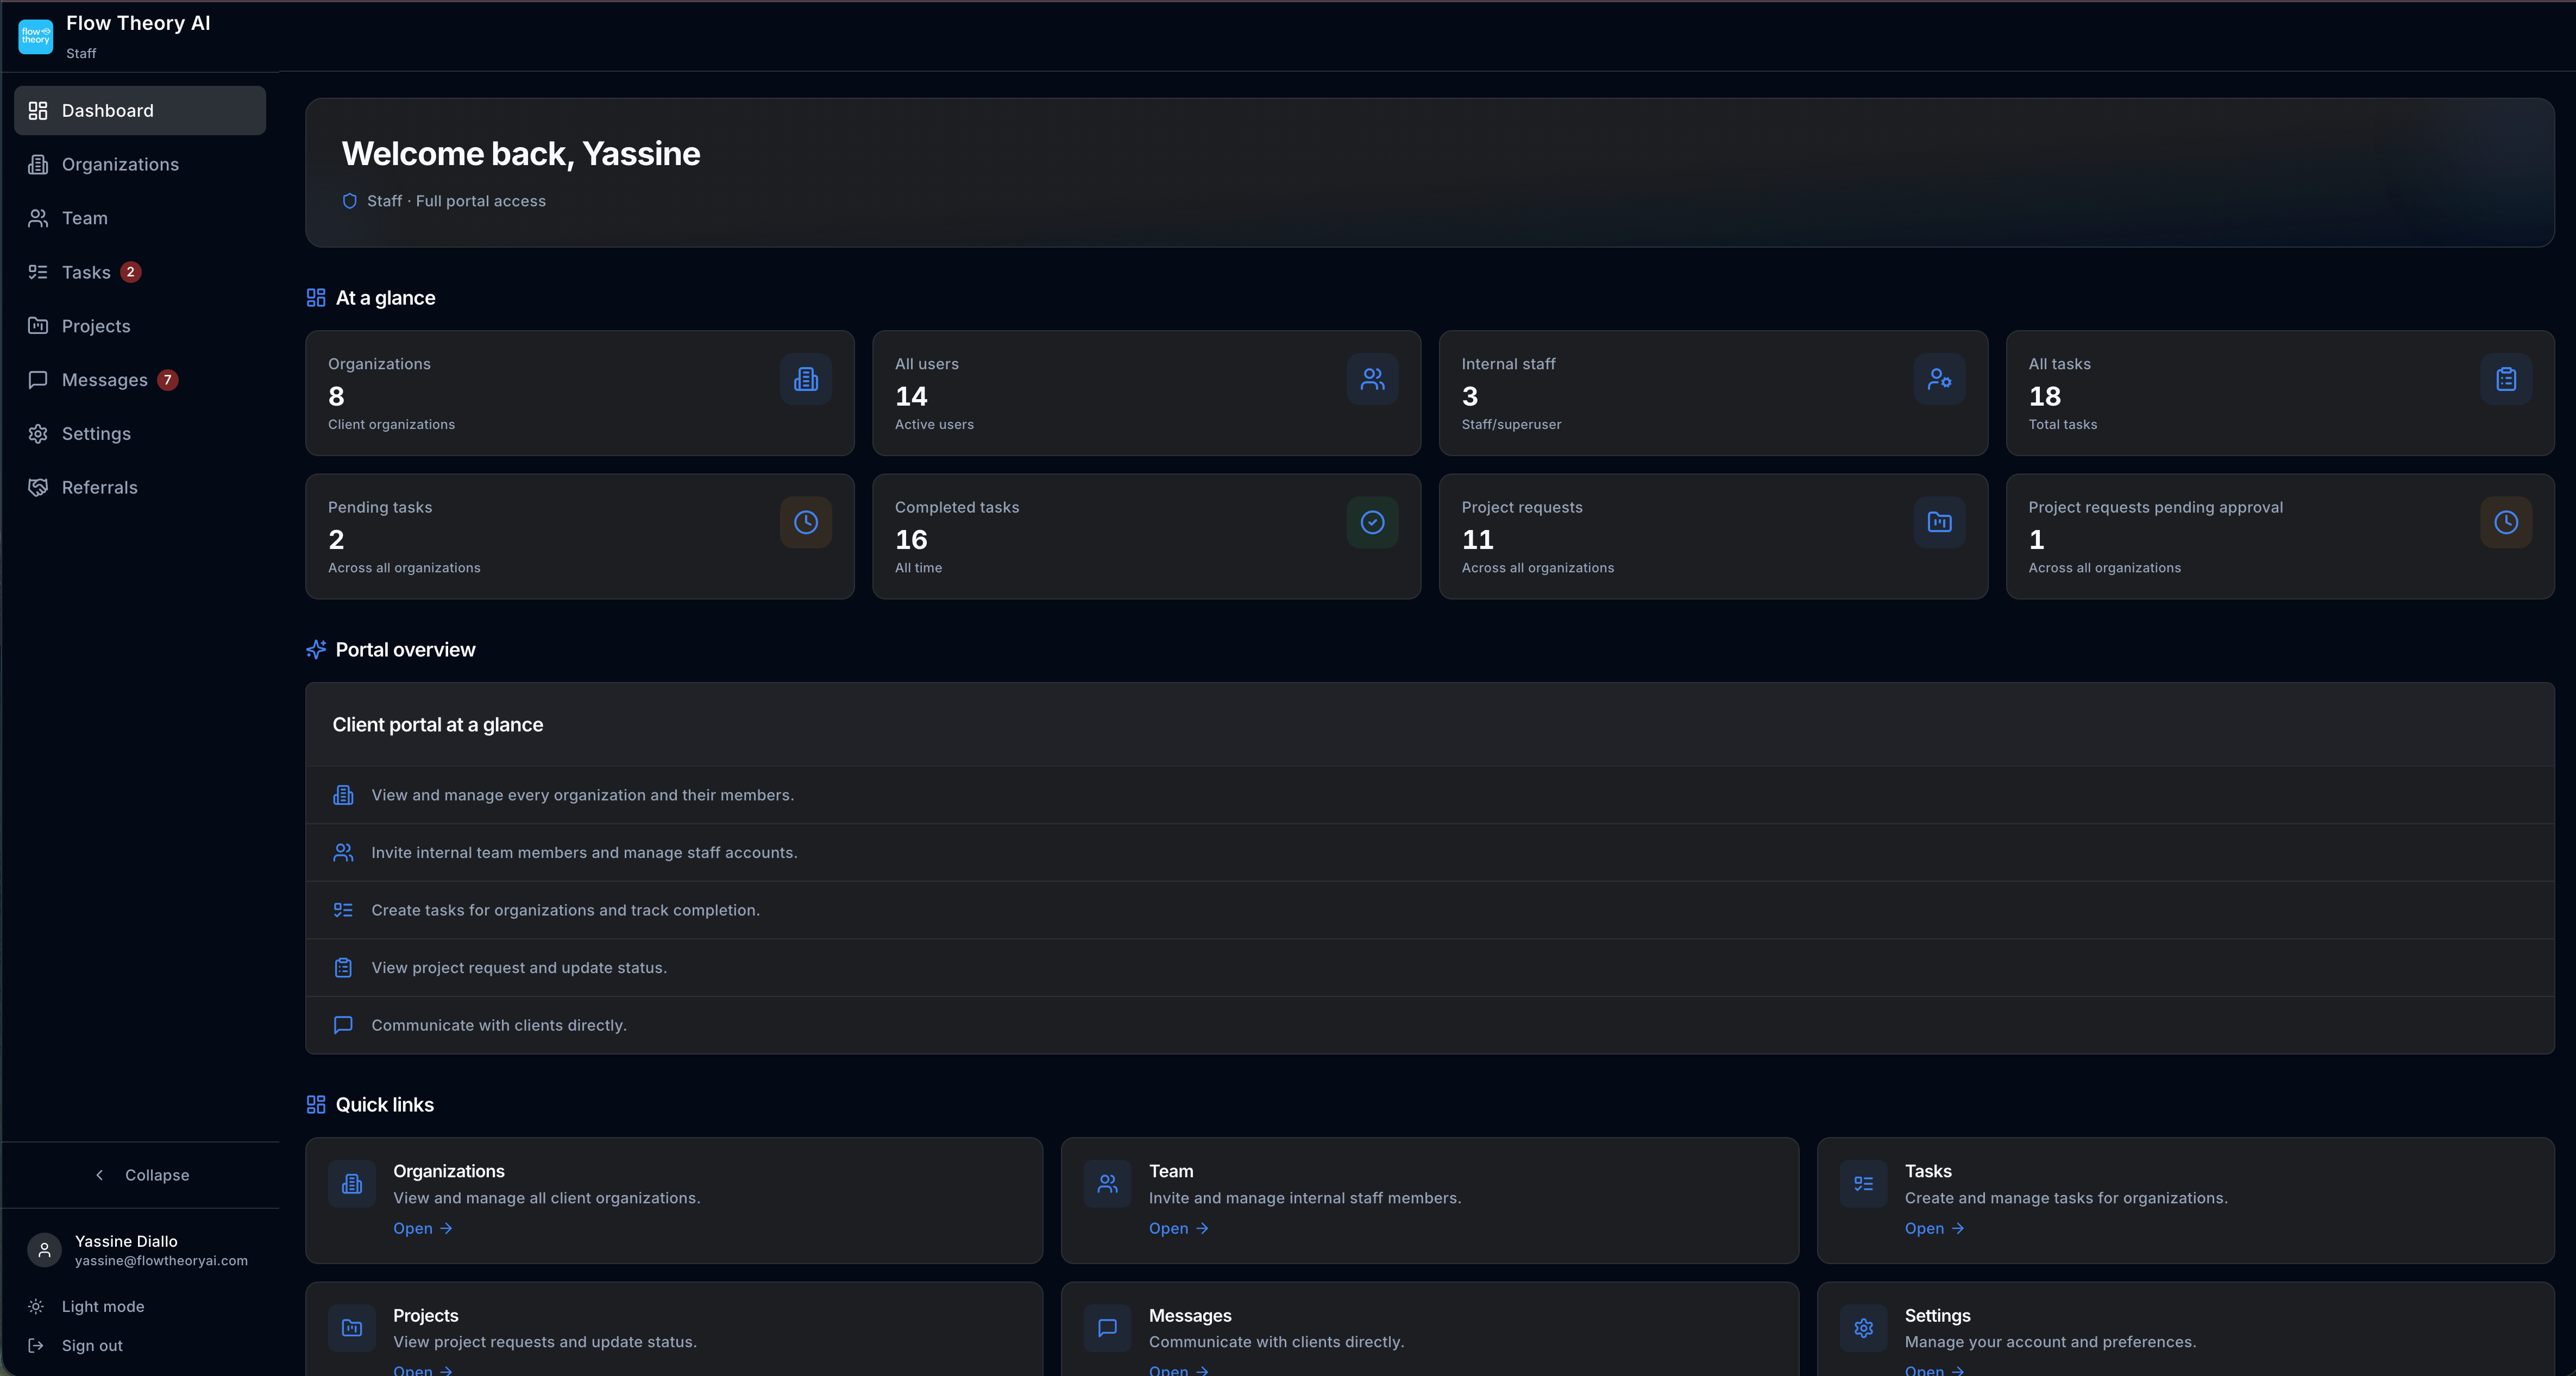The image size is (2576, 1376).
Task: Click the Flow Theory logo icon
Action: point(35,36)
